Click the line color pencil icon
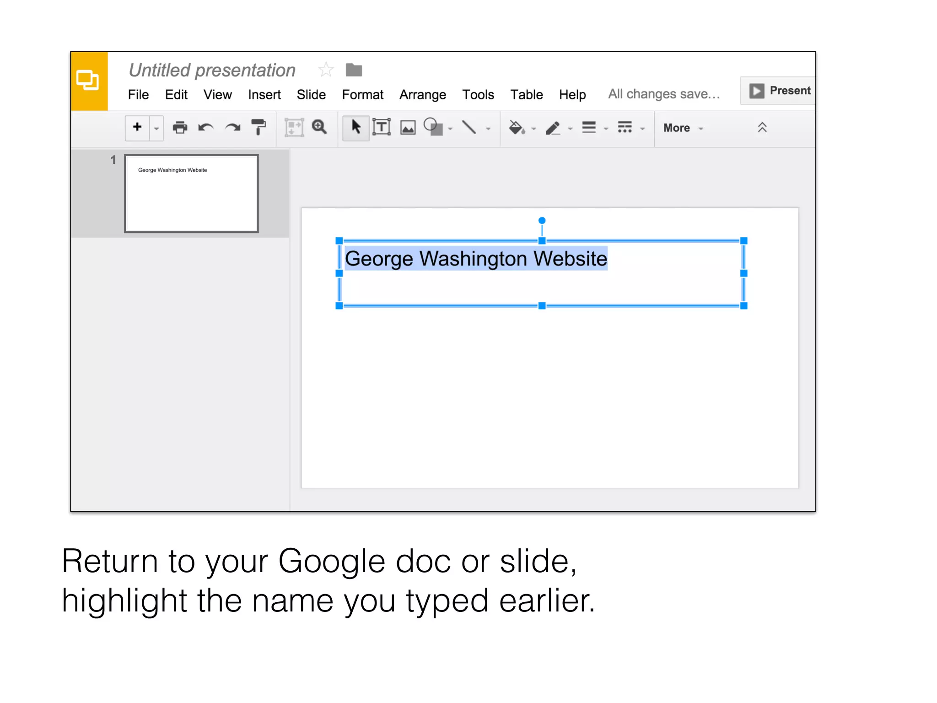 coord(553,128)
